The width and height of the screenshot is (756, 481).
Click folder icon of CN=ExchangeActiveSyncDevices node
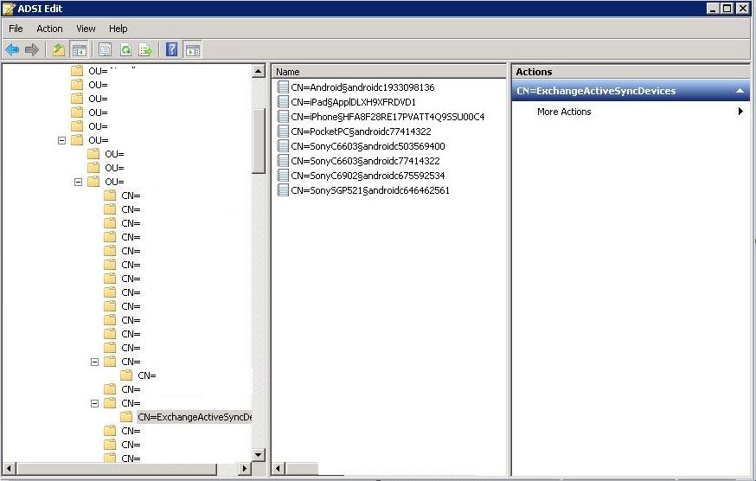[126, 416]
